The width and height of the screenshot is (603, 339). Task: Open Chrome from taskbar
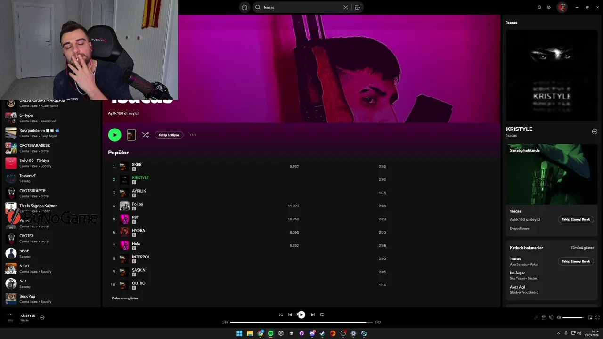pyautogui.click(x=261, y=333)
